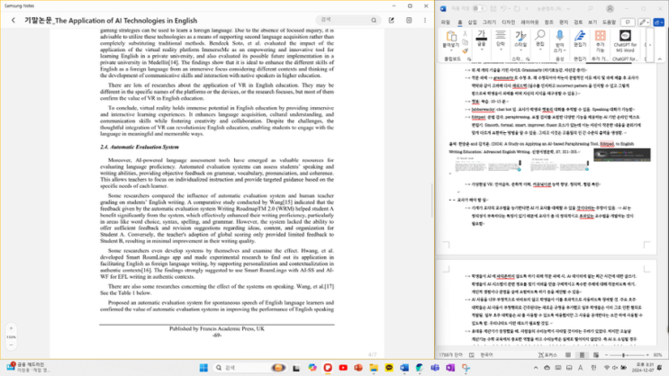This screenshot has height=376, width=669.
Task: Go back in Samsung Notes
Action: pyautogui.click(x=14, y=20)
